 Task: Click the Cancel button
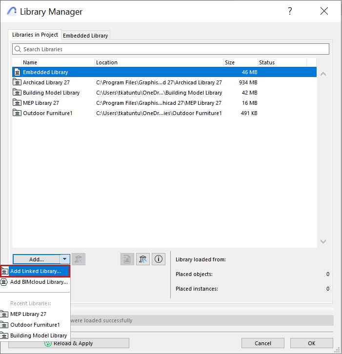click(262, 343)
